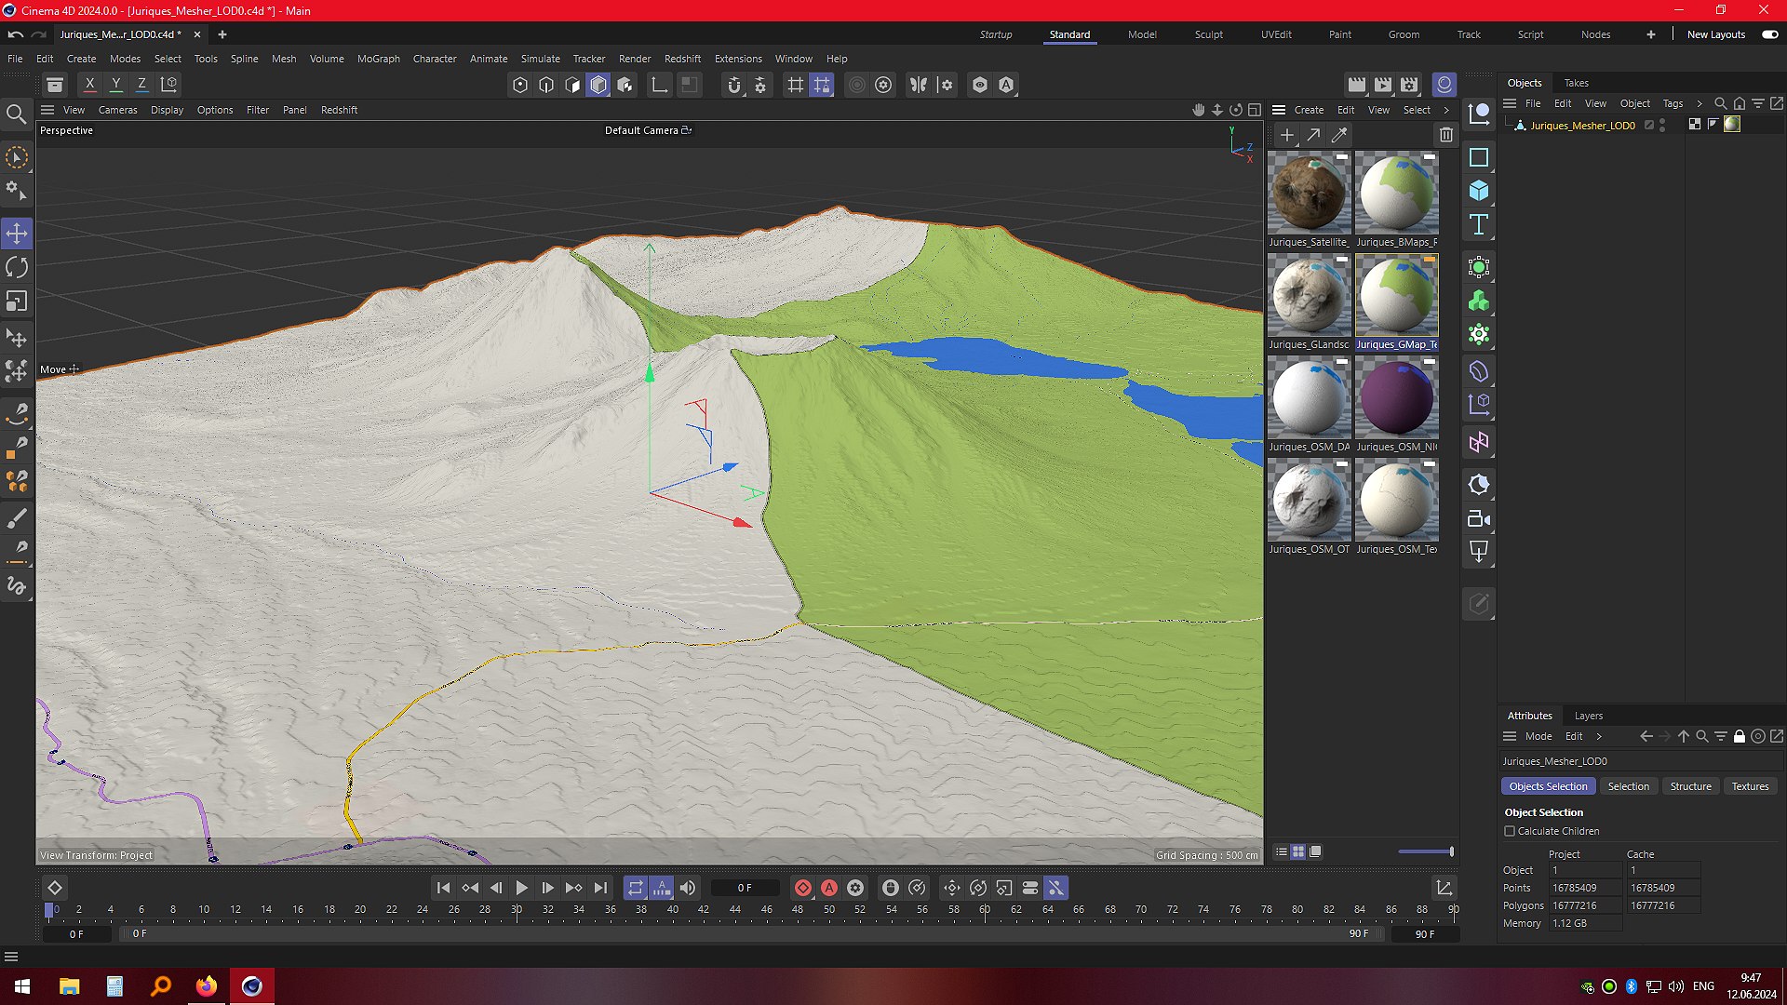
Task: Click the Text spline icon
Action: click(x=1479, y=224)
